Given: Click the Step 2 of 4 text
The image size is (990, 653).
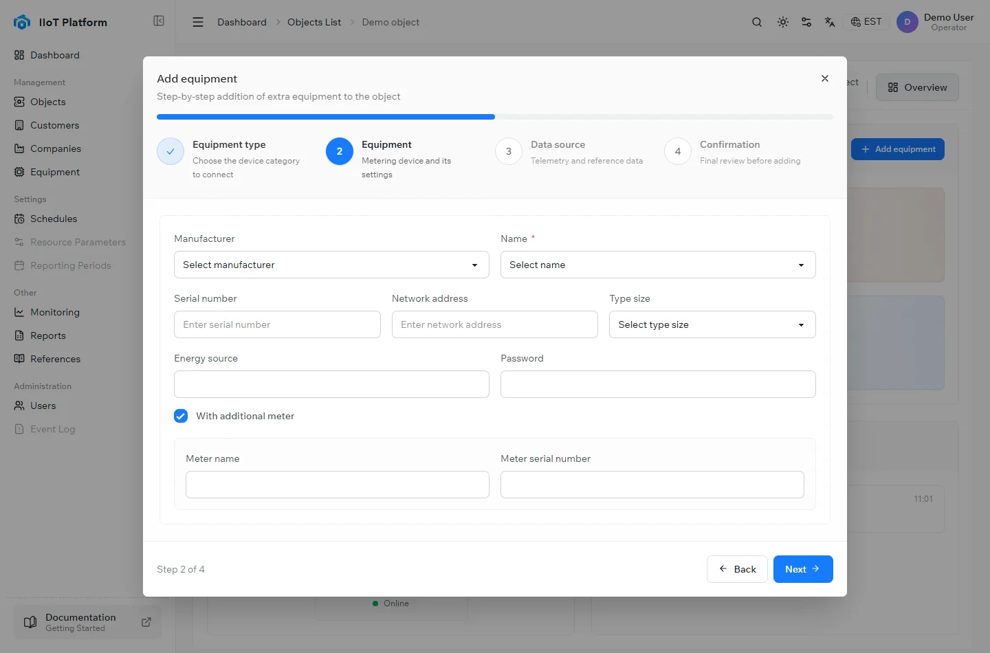Looking at the screenshot, I should [x=181, y=569].
